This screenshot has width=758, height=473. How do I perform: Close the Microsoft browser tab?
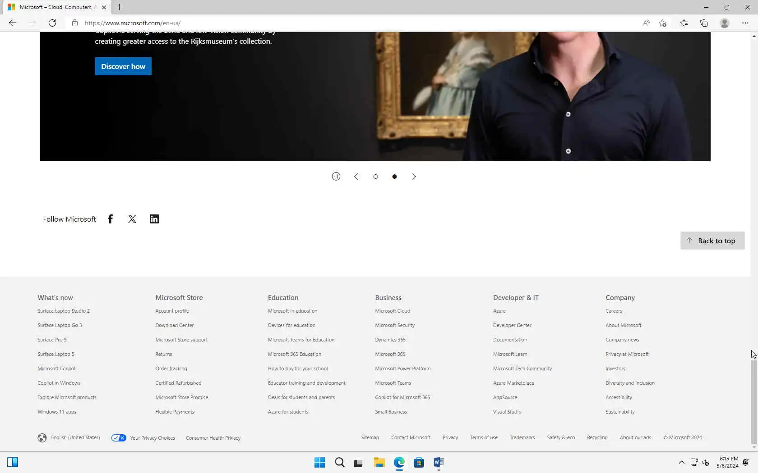pos(104,7)
